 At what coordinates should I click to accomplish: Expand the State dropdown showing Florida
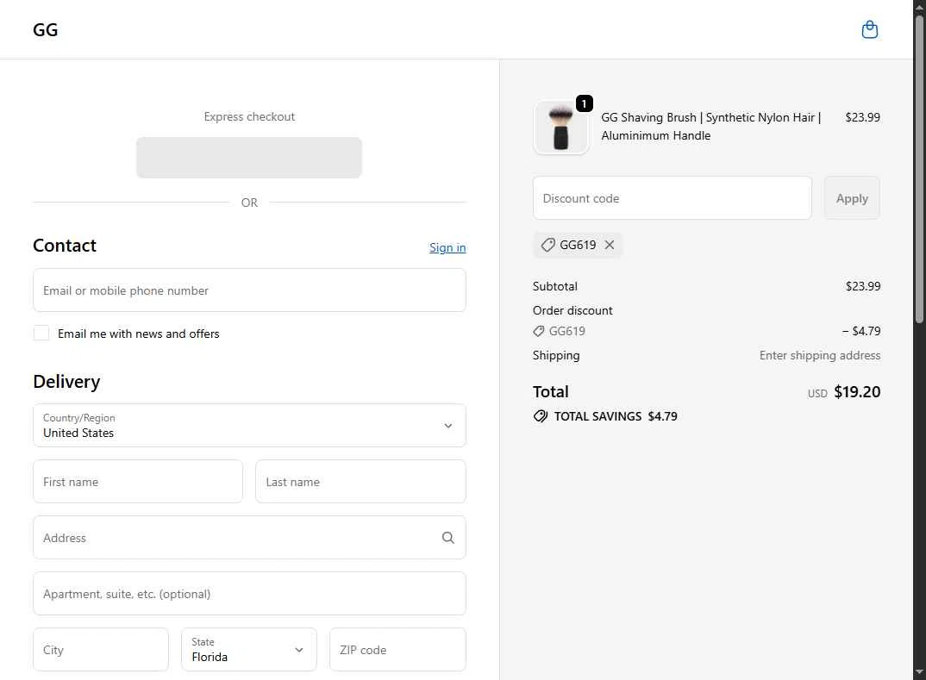tap(248, 650)
